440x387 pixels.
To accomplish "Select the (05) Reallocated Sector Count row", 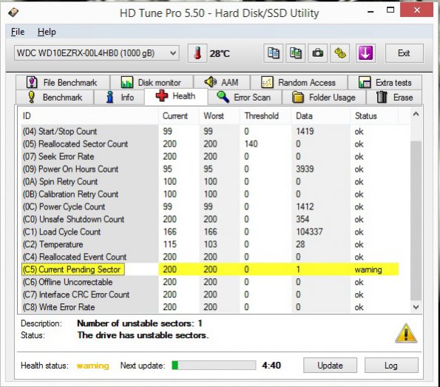I will (210, 144).
